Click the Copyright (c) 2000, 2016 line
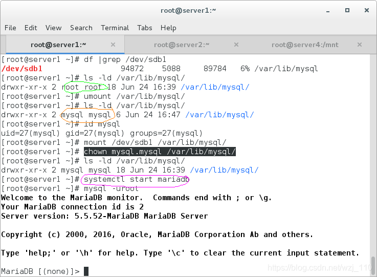This screenshot has height=277, width=377. coord(157,235)
